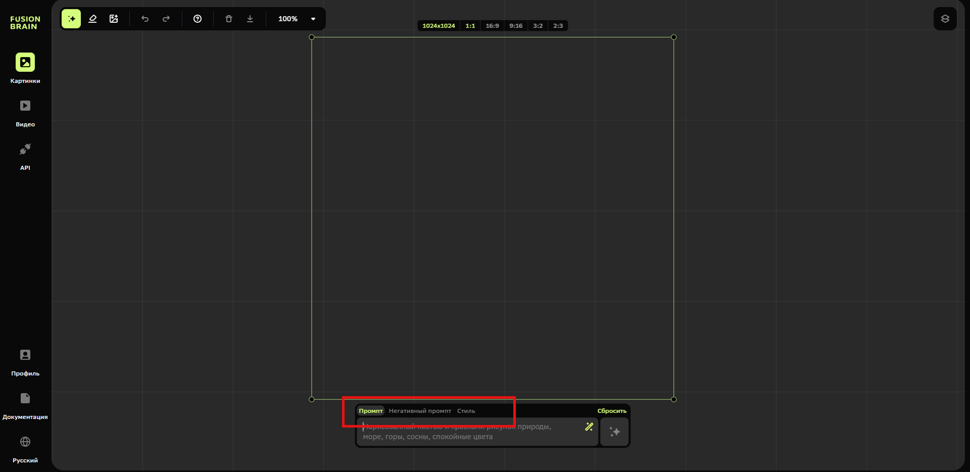Switch to the 9:16 aspect ratio
The image size is (970, 472).
[x=516, y=26]
